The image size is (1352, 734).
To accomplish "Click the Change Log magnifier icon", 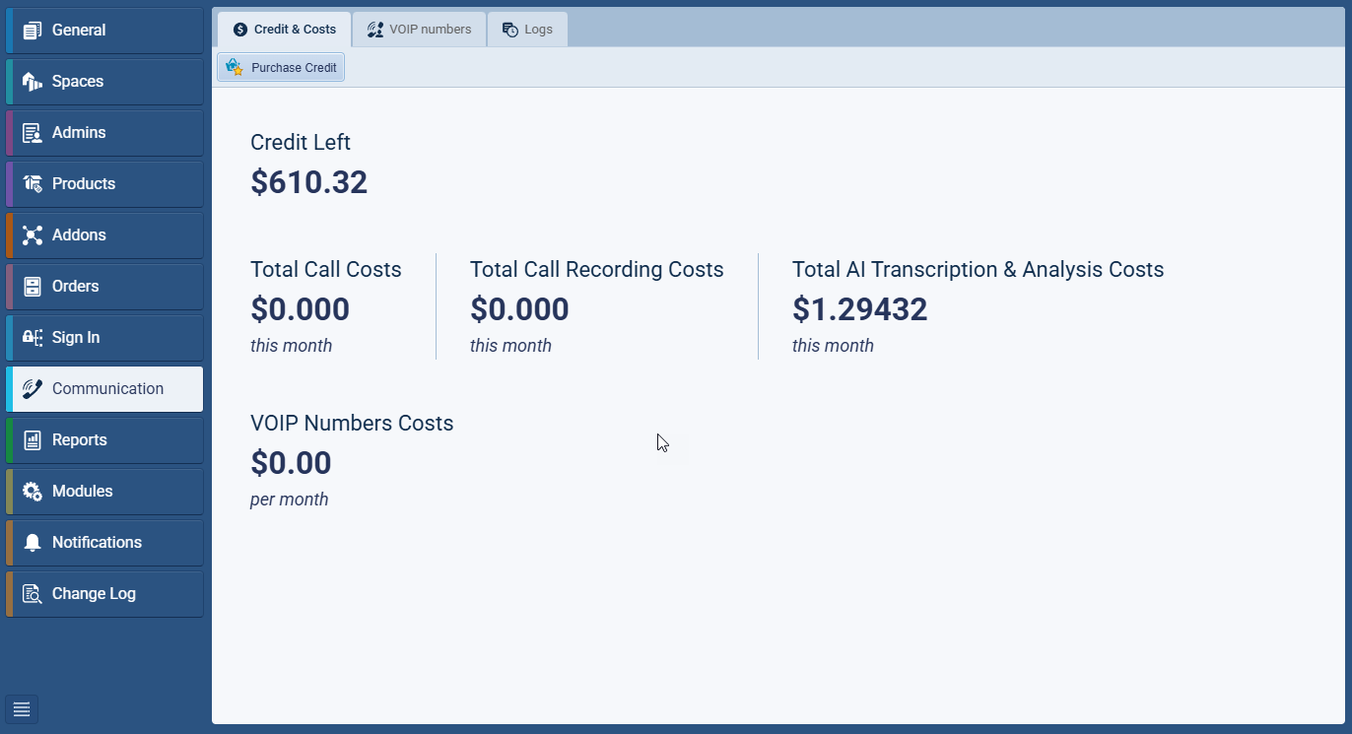I will coord(33,594).
